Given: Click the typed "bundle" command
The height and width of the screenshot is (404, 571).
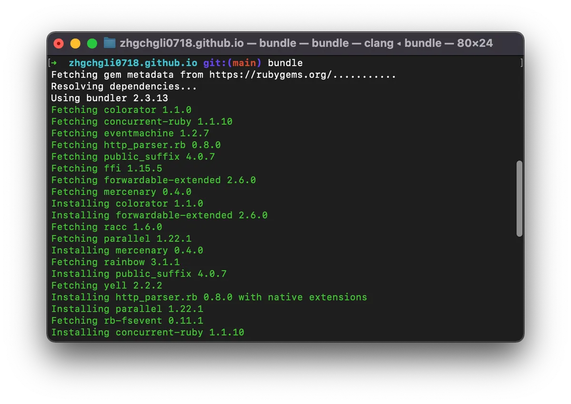Looking at the screenshot, I should point(285,63).
